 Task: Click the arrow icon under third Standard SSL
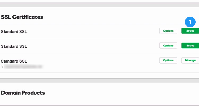(2, 67)
